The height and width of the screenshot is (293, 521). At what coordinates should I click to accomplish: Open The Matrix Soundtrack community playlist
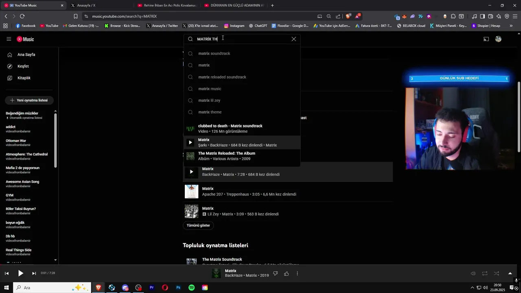click(222, 259)
